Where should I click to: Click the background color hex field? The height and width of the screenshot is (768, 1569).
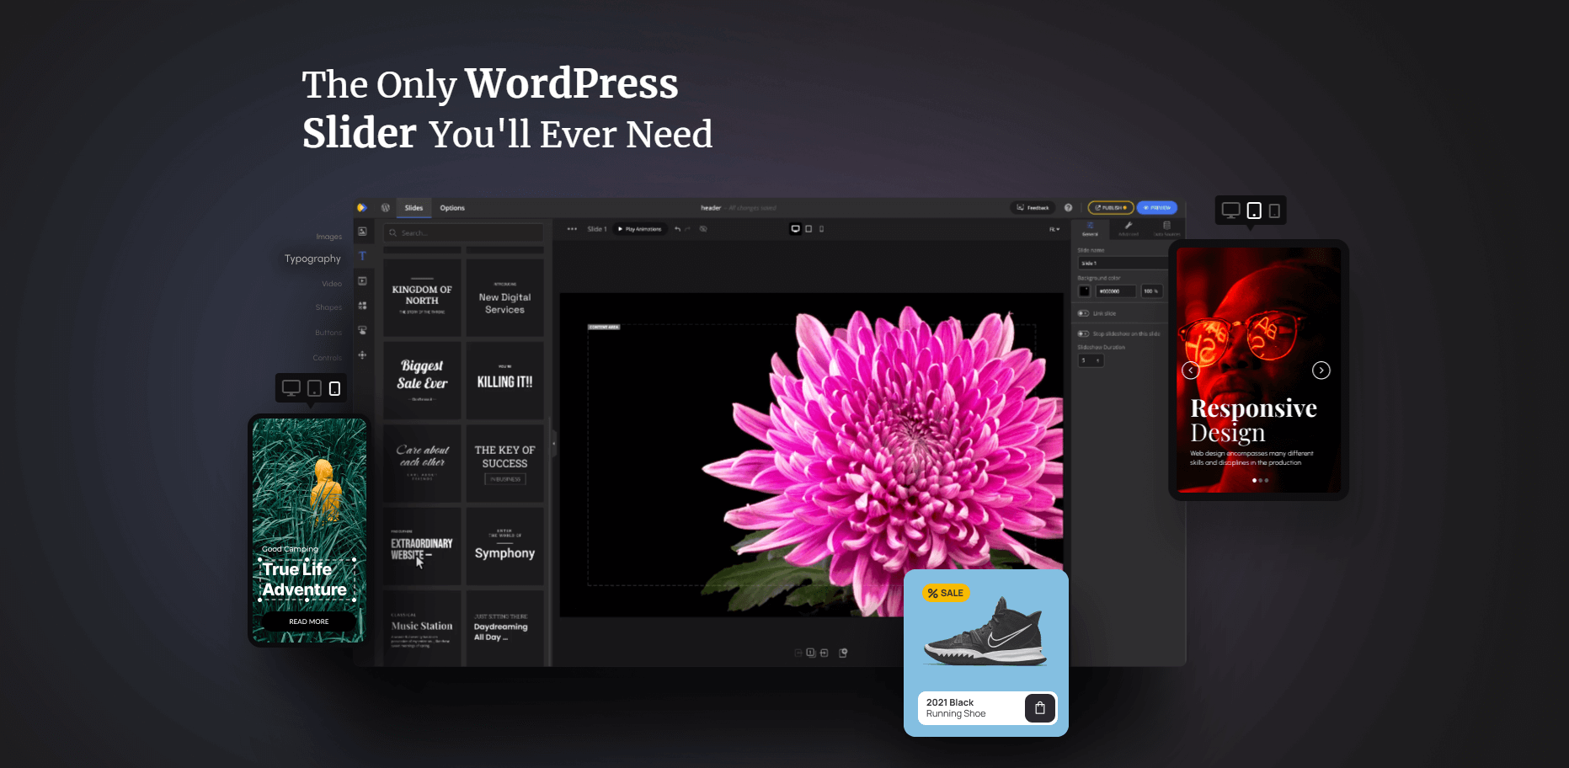click(1116, 291)
